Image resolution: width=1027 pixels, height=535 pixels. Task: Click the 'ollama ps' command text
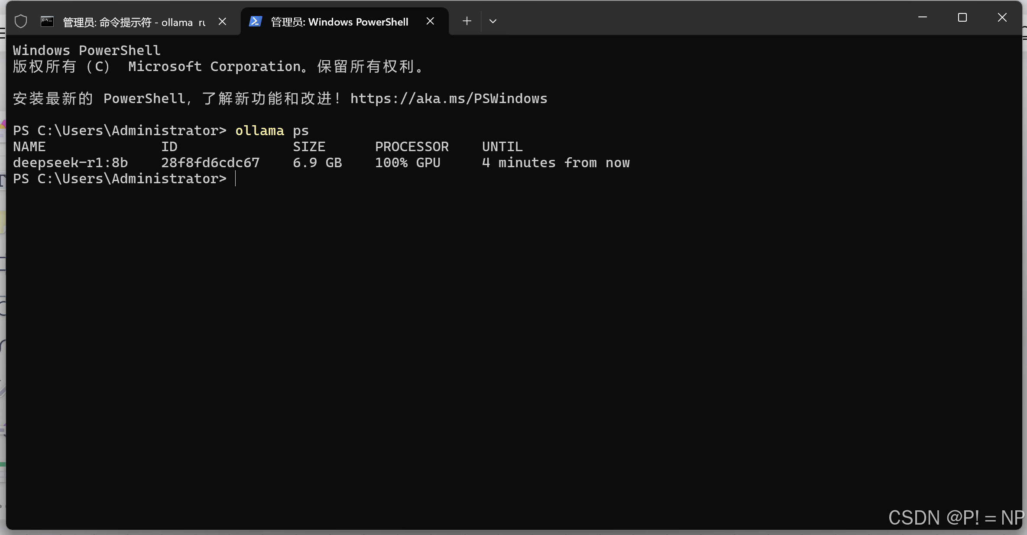[x=272, y=131]
